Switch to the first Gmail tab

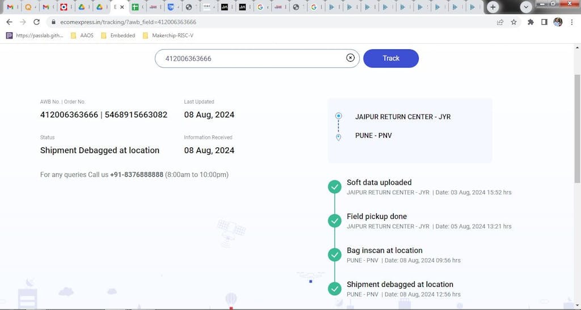coord(10,7)
